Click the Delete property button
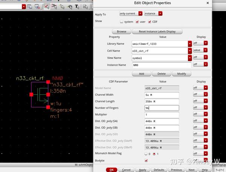This screenshot has width=226, height=172. [x=162, y=74]
